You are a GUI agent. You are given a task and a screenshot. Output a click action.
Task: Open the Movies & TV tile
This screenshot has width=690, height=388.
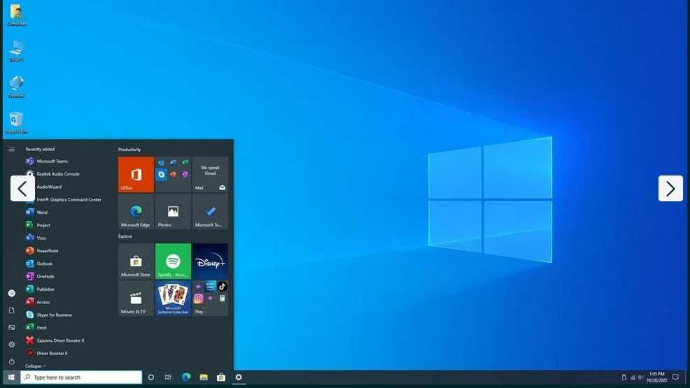(136, 299)
